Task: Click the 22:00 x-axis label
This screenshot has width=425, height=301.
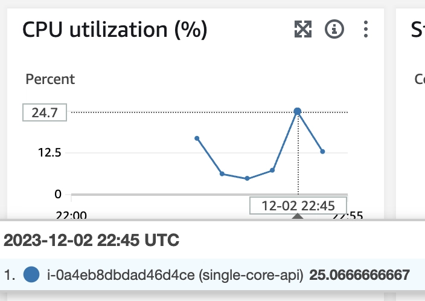Action: [x=71, y=215]
